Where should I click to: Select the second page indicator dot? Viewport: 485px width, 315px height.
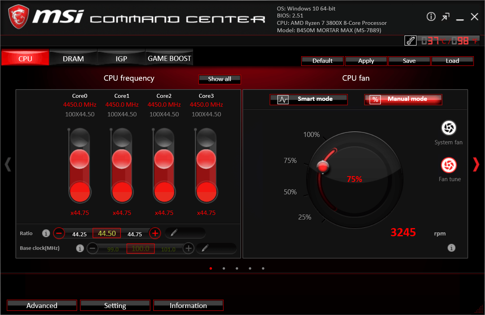point(224,268)
